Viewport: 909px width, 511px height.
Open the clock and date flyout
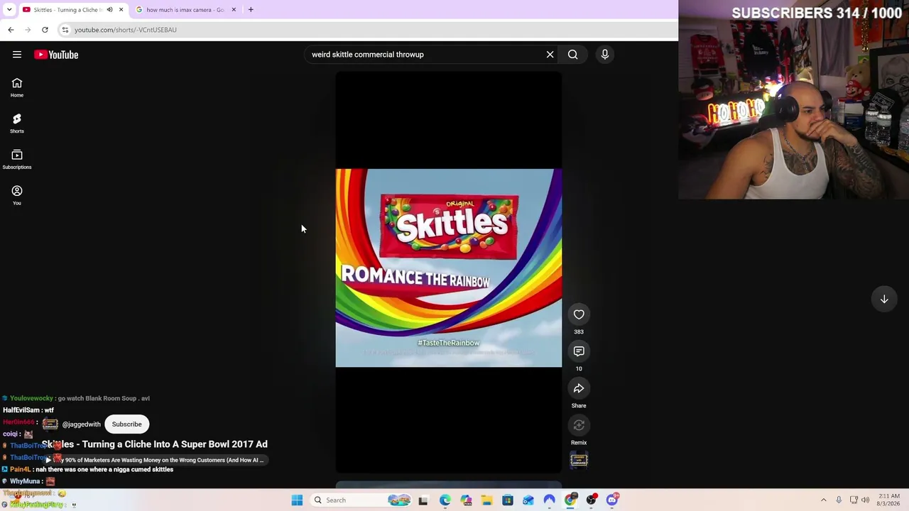pos(889,500)
